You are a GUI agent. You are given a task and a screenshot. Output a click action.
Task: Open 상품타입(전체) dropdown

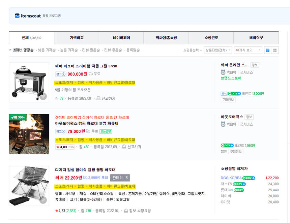tap(218, 50)
